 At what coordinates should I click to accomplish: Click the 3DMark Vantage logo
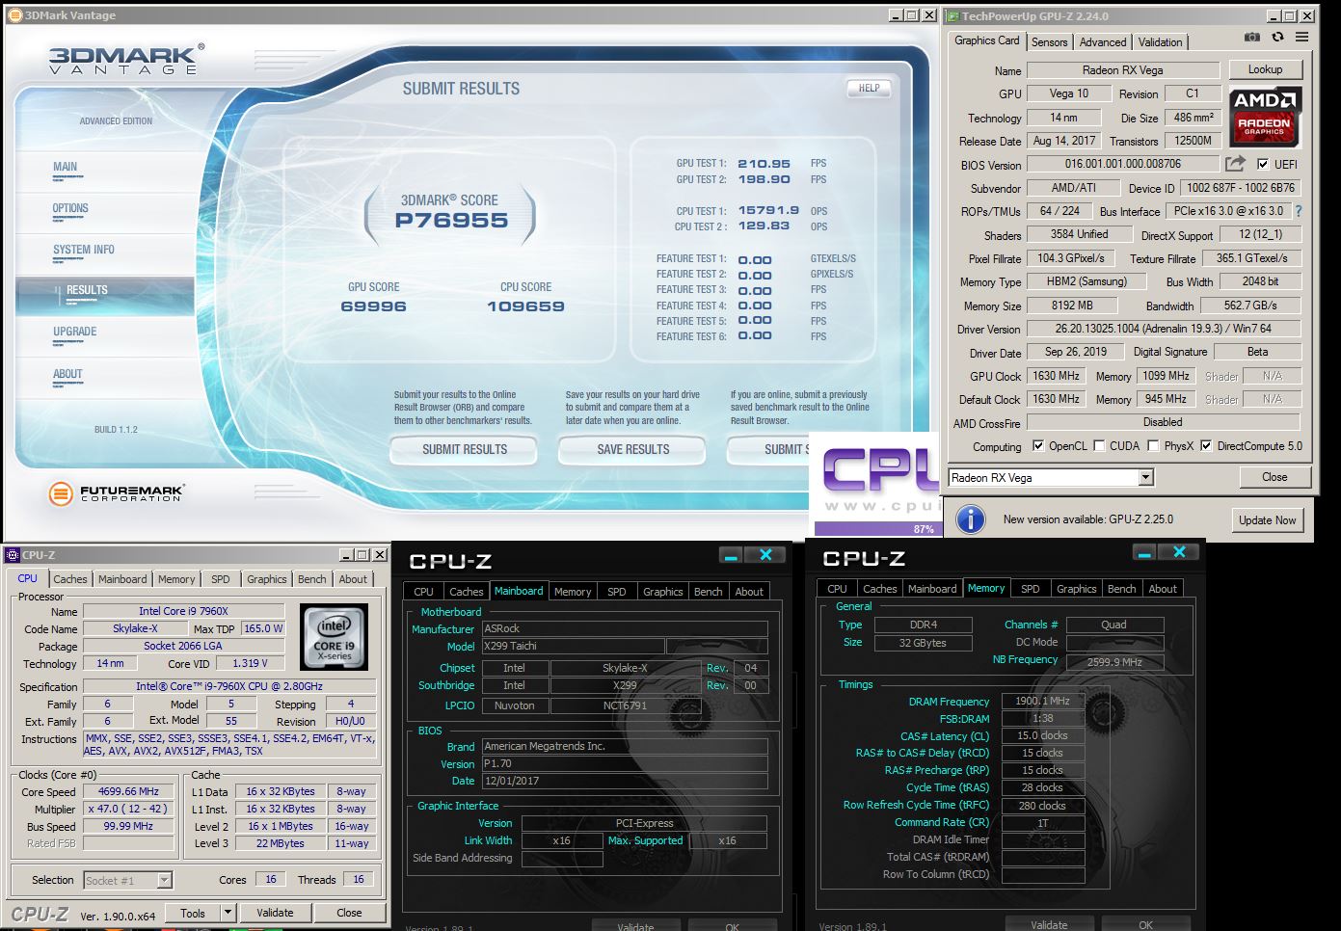pos(125,60)
